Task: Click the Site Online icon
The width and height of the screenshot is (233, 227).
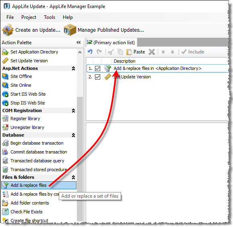Action: coord(5,85)
